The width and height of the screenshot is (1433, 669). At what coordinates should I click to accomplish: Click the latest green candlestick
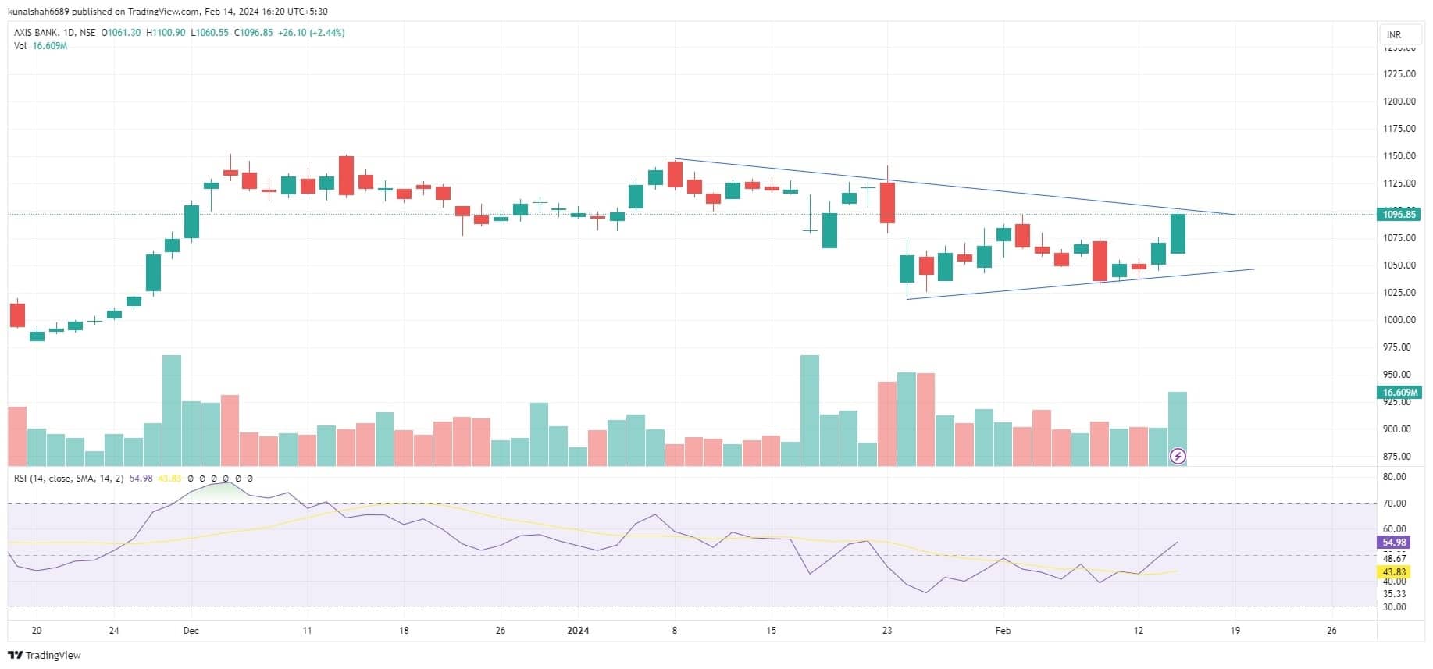tap(1178, 233)
